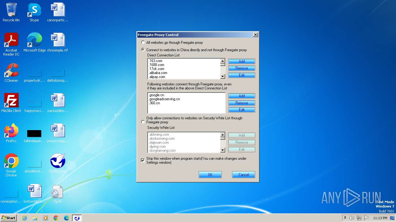The height and width of the screenshot is (222, 396).
Task: Open the primarycoup Word document
Action: (58, 133)
